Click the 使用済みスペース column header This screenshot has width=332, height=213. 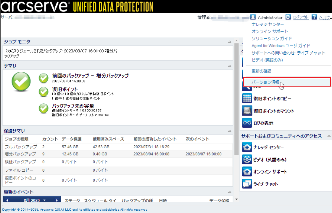pyautogui.click(x=108, y=139)
